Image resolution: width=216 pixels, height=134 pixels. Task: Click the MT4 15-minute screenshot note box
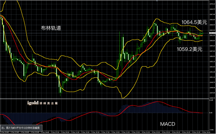click(21, 128)
